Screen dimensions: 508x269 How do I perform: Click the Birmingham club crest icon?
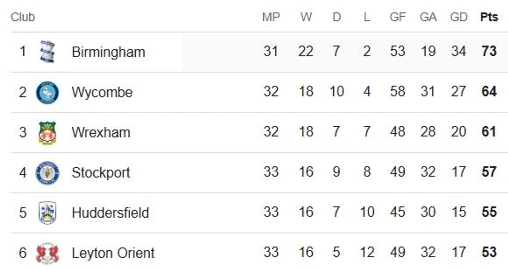(x=47, y=52)
